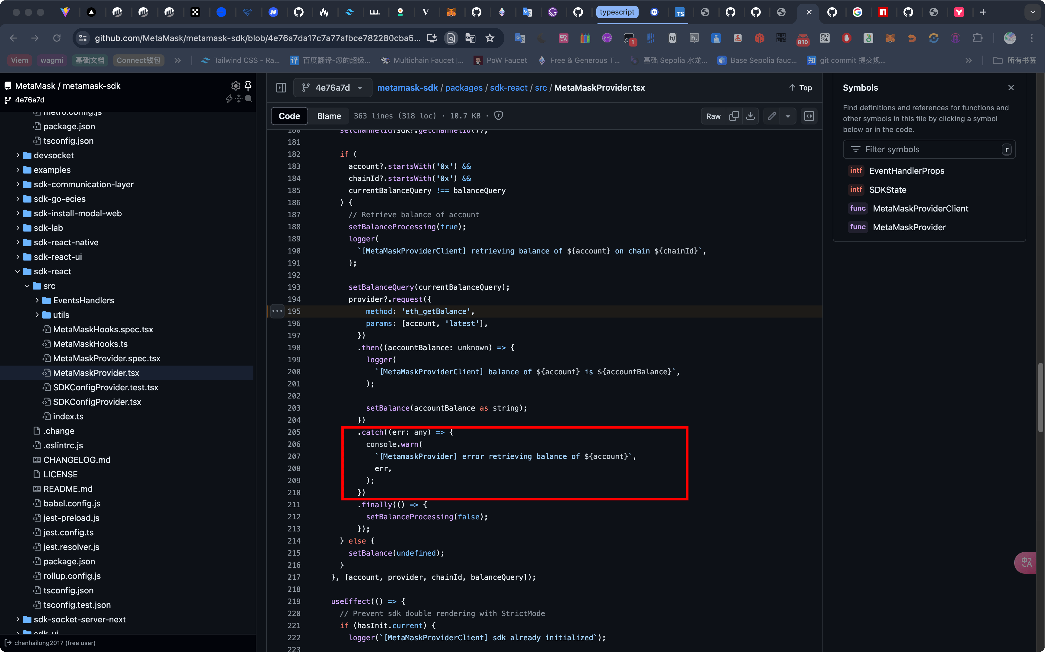This screenshot has height=652, width=1045.
Task: View site information icon
Action: coord(83,38)
